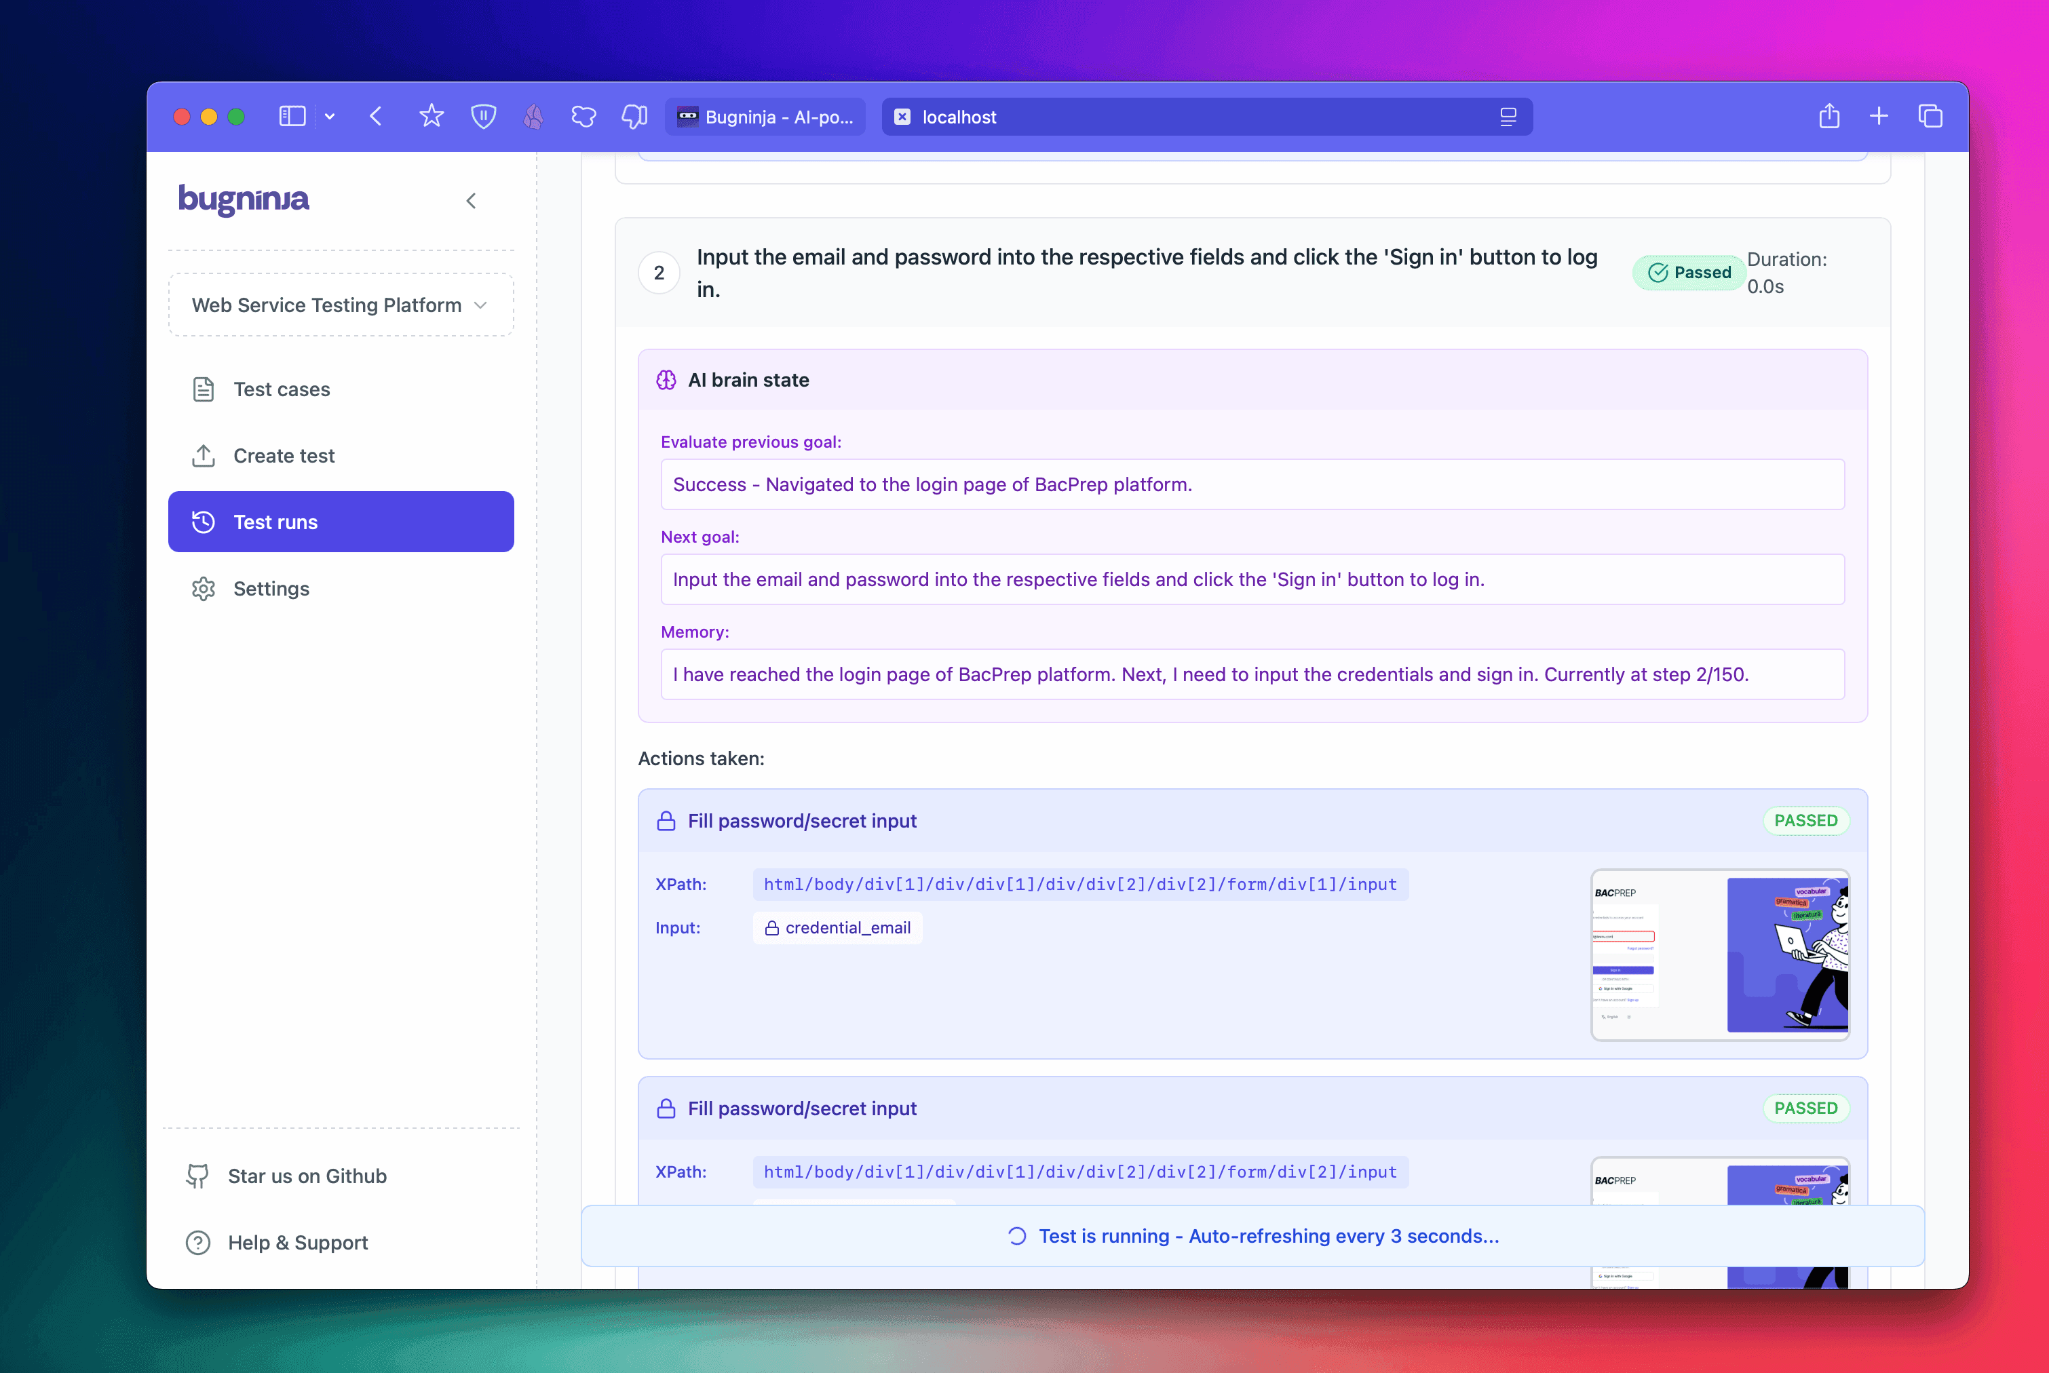Click second Fill password/secret input PASSED badge

[x=1805, y=1108]
